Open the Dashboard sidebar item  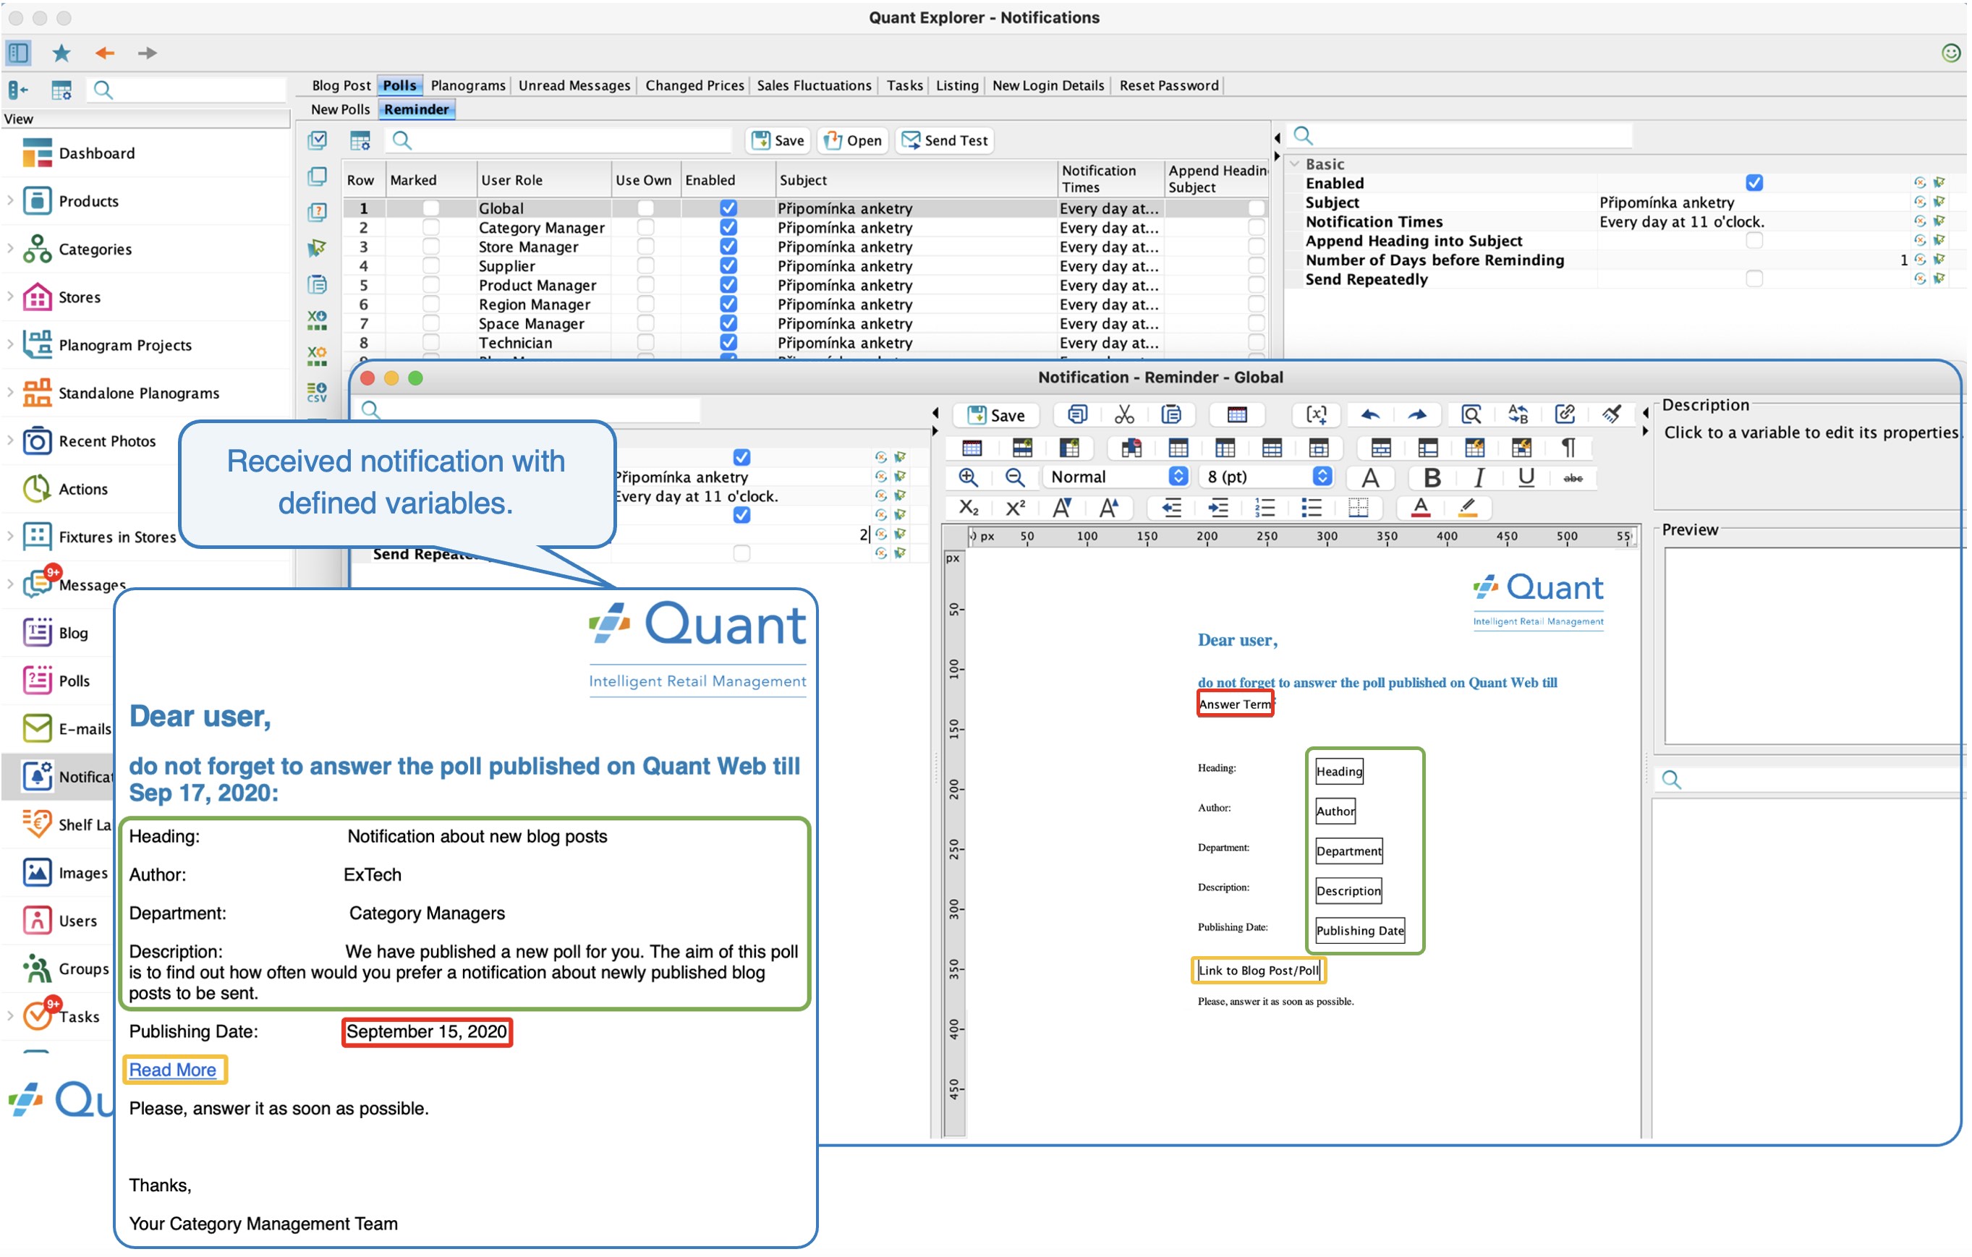point(97,153)
